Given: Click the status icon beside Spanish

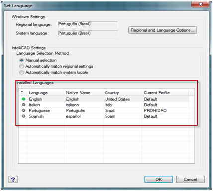Looking at the screenshot, I should (x=24, y=116).
